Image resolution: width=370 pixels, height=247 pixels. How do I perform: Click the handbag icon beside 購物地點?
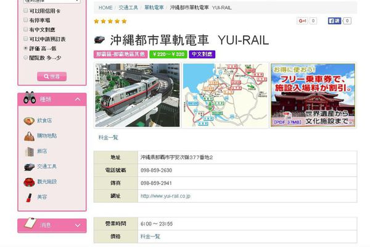(29, 136)
